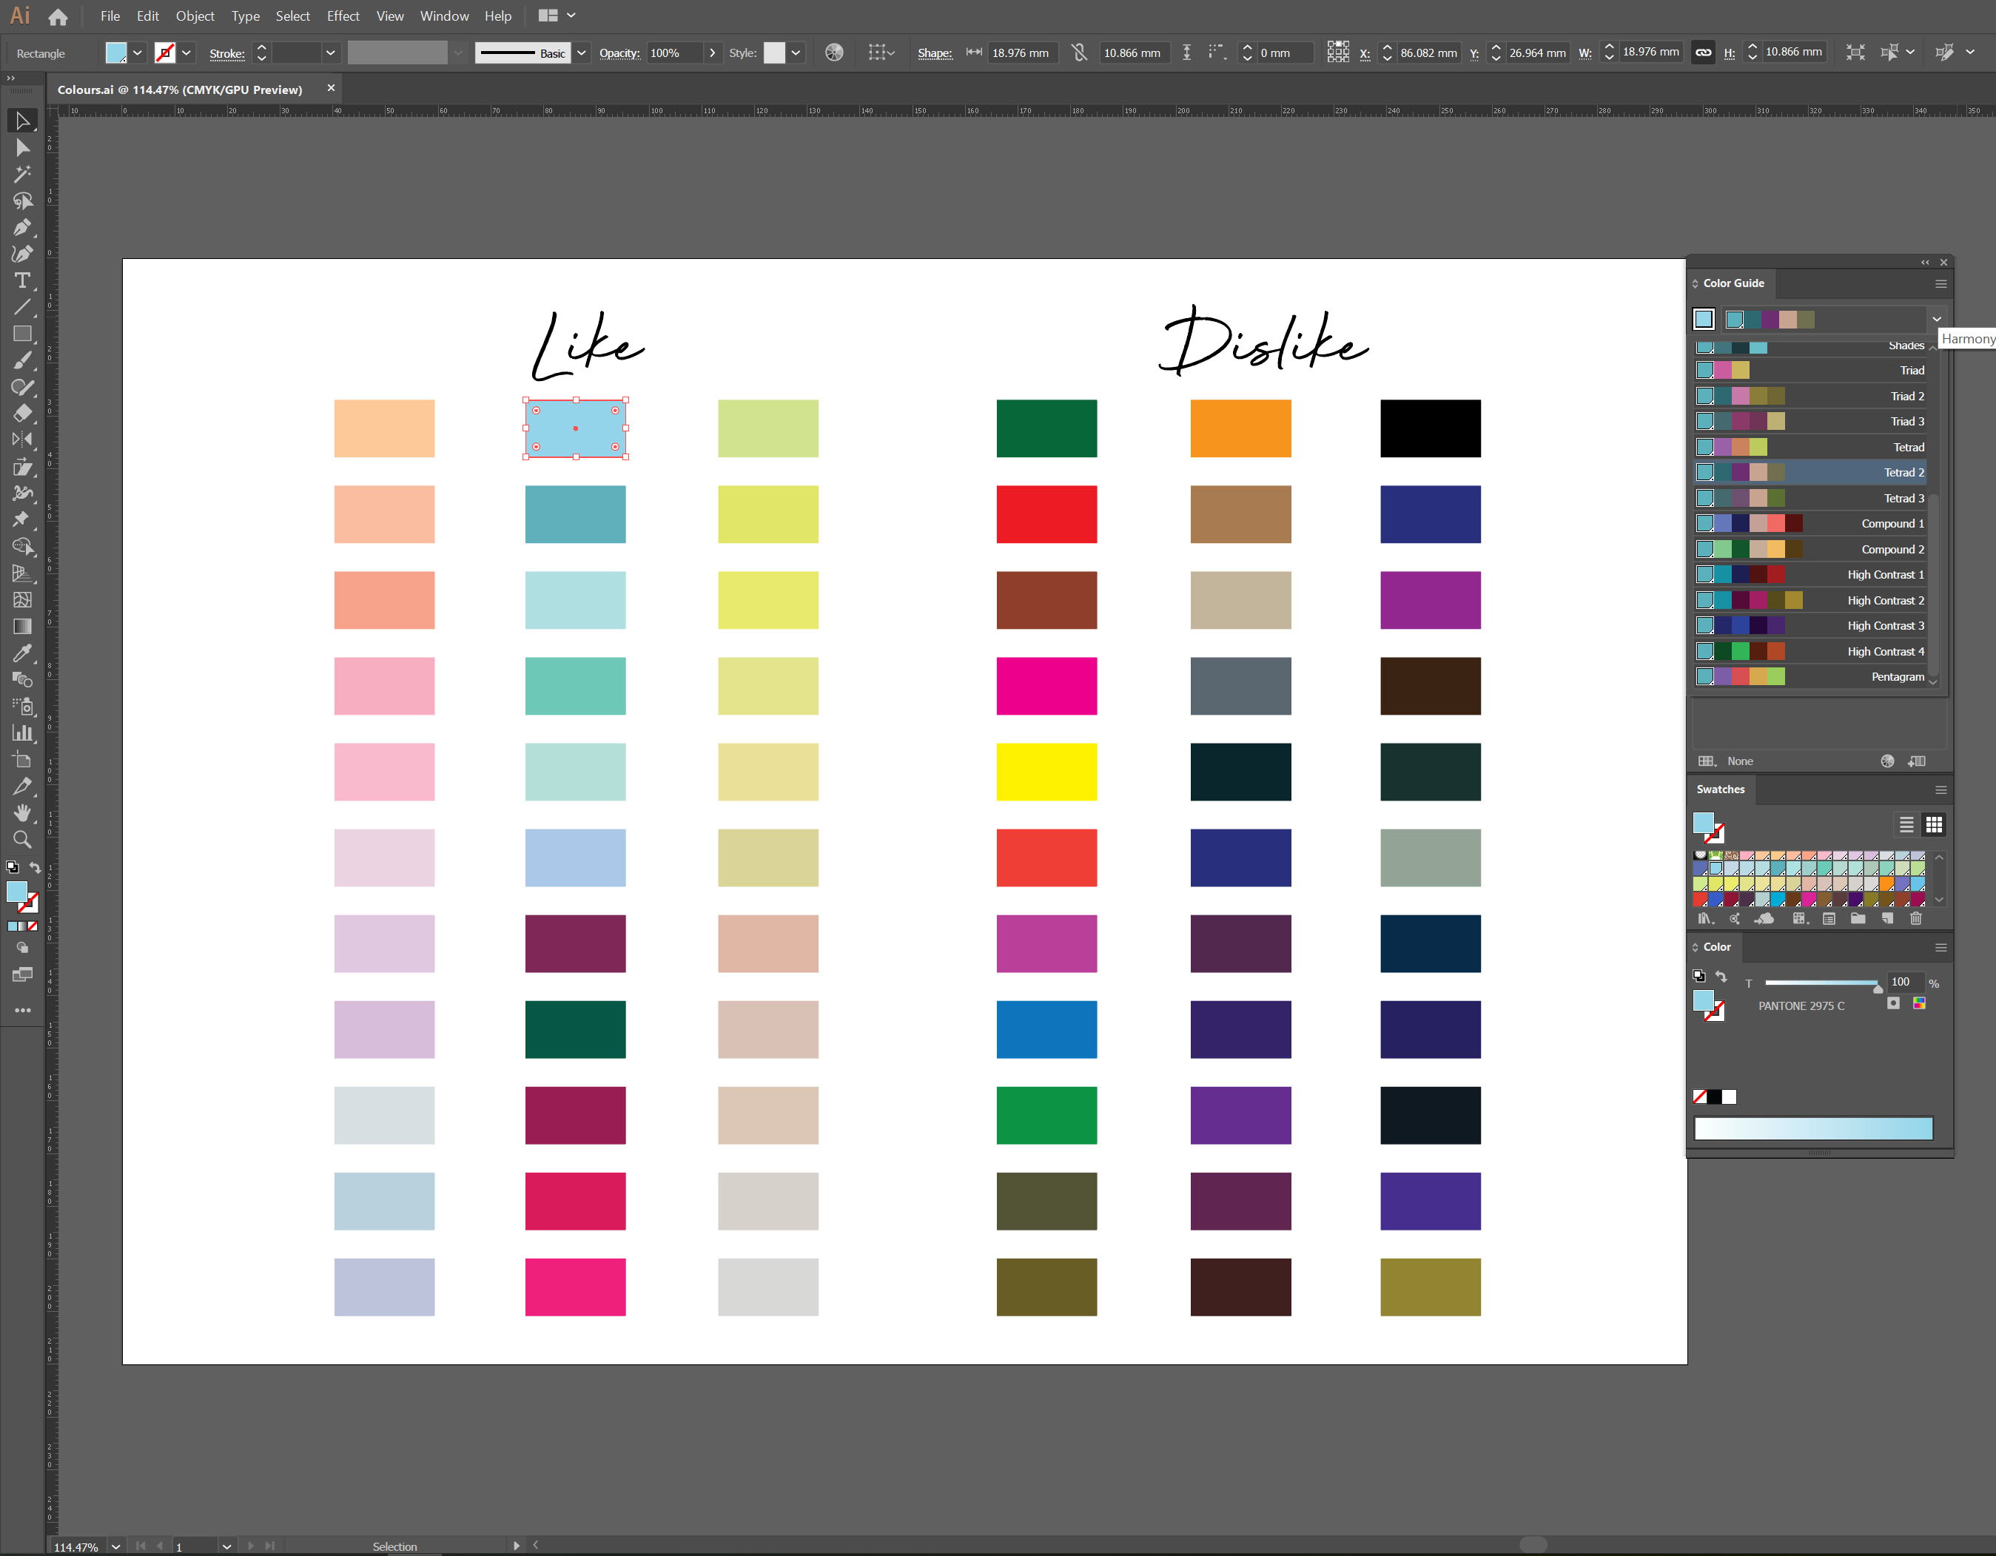Open the stroke weight dropdown

(330, 53)
